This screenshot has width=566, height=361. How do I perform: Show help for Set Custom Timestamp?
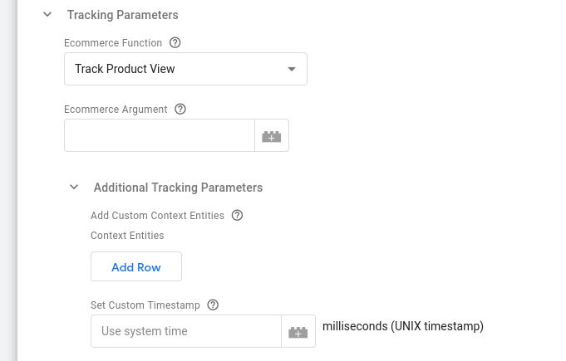[x=213, y=305]
